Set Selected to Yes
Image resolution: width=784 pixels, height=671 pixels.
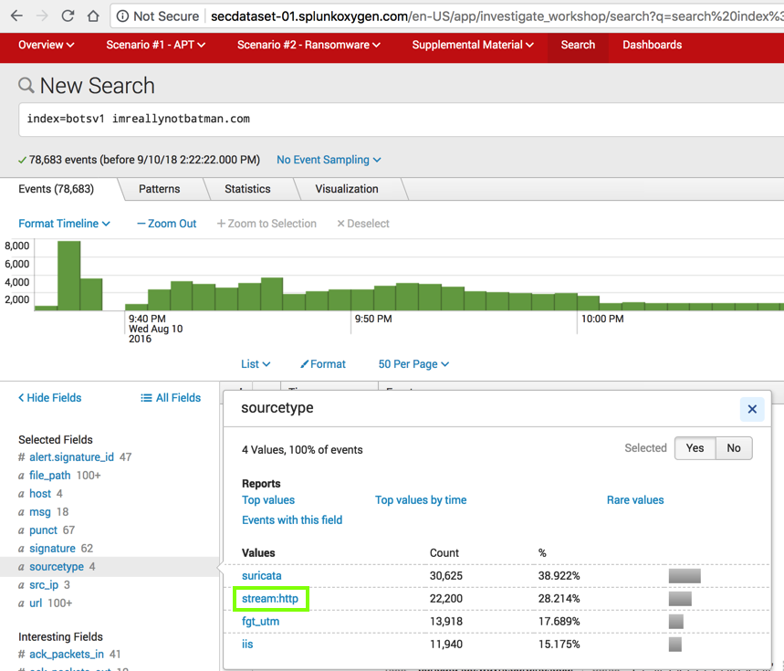(x=695, y=448)
